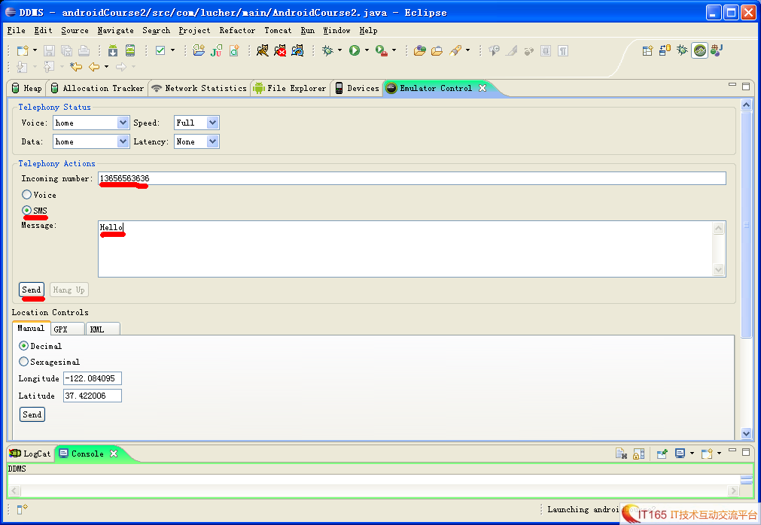Open the Latency dropdown showing None
Image resolution: width=761 pixels, height=525 pixels.
click(212, 141)
